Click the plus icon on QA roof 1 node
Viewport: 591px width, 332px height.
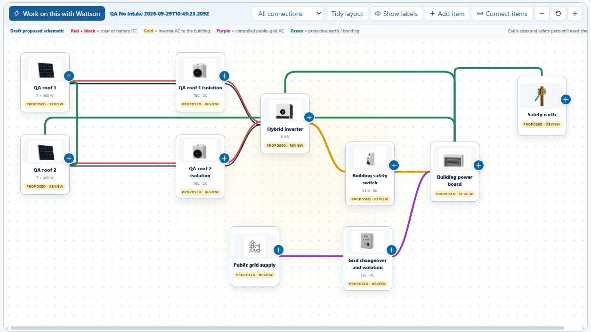(69, 76)
